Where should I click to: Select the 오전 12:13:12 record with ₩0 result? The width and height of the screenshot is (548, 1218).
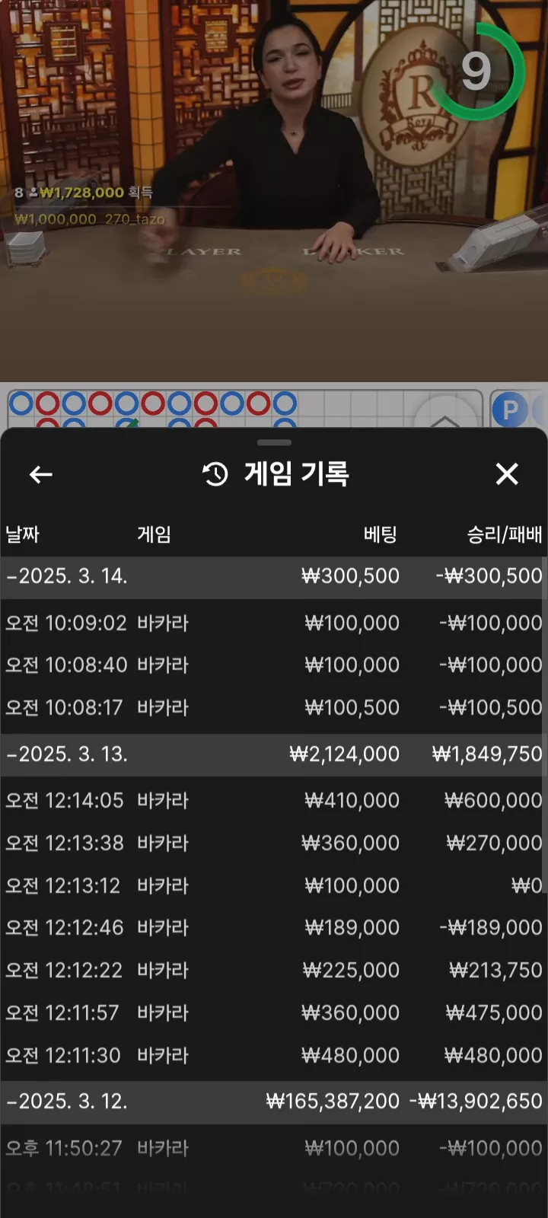point(274,886)
